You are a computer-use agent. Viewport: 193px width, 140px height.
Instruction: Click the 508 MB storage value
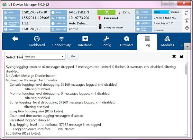[175, 12]
